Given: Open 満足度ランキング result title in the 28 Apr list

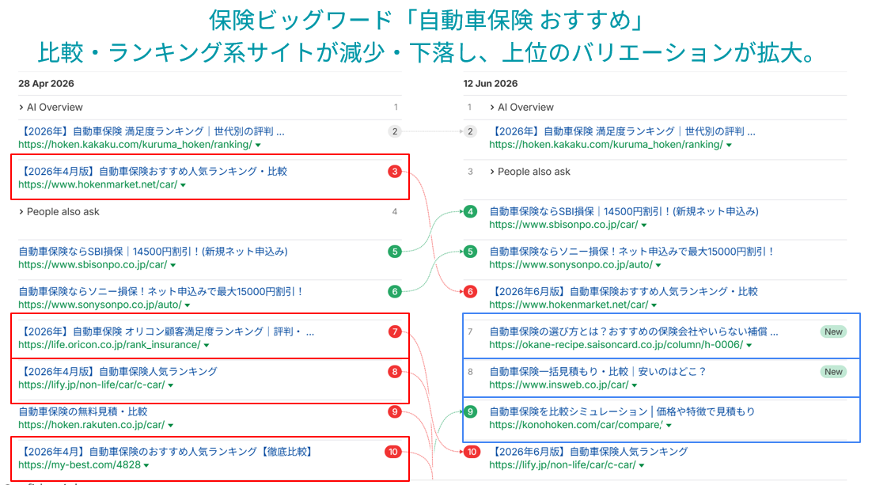Looking at the screenshot, I should point(151,131).
